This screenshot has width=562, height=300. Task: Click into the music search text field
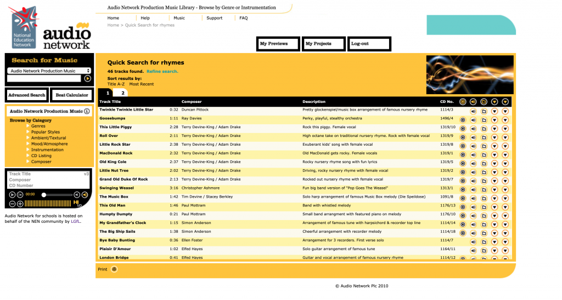pyautogui.click(x=44, y=78)
